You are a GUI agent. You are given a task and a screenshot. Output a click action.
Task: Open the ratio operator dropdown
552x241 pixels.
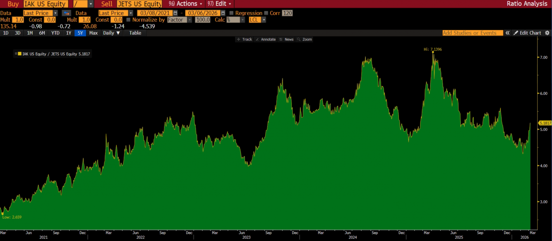pyautogui.click(x=91, y=4)
